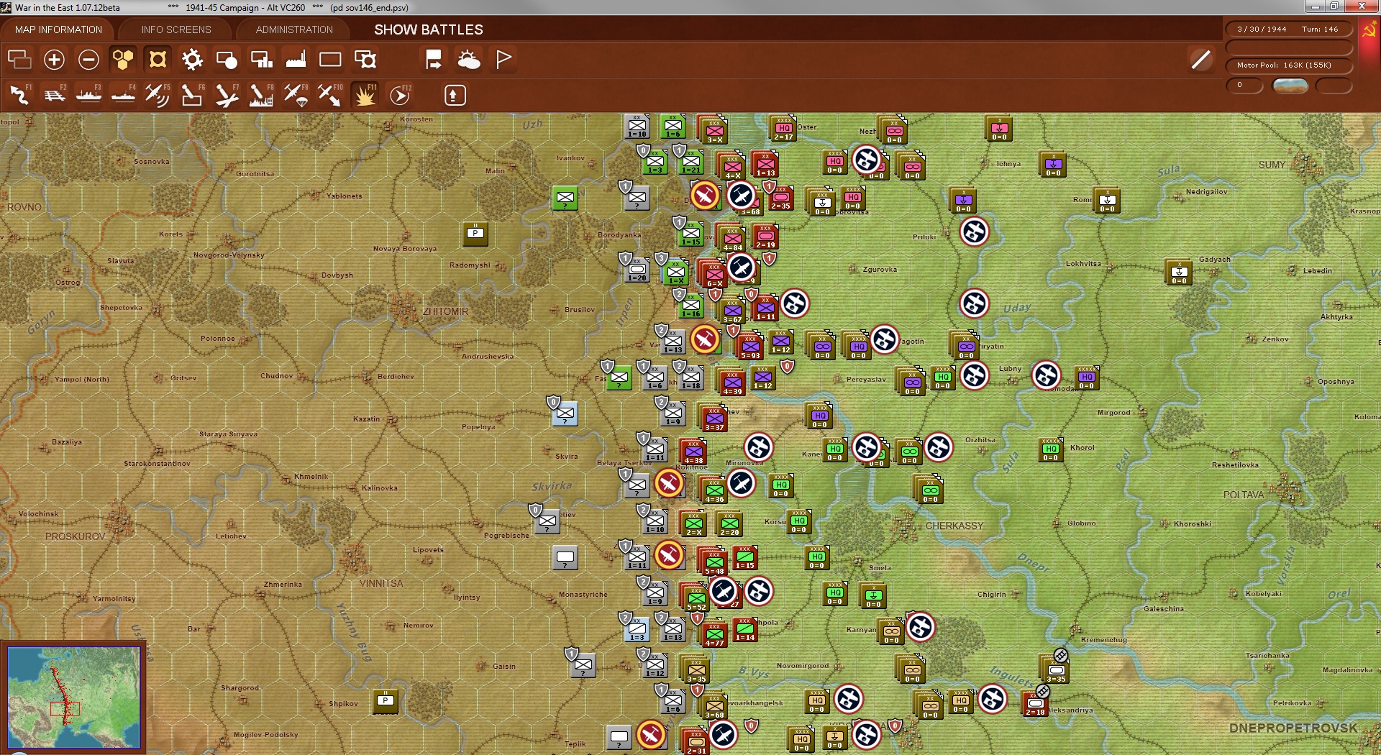Click the ZHITOMIR city label

coord(445,311)
